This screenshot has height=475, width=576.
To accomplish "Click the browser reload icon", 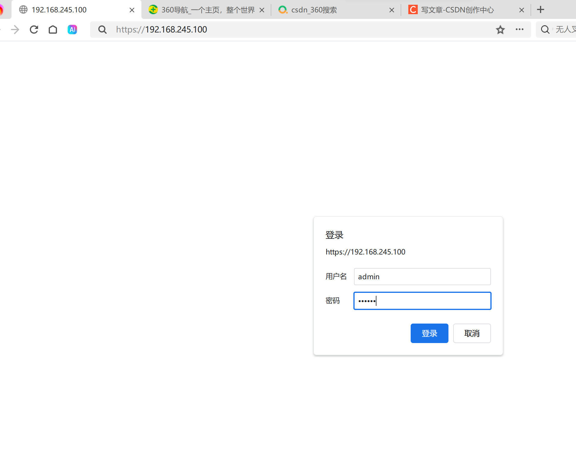I will (34, 30).
